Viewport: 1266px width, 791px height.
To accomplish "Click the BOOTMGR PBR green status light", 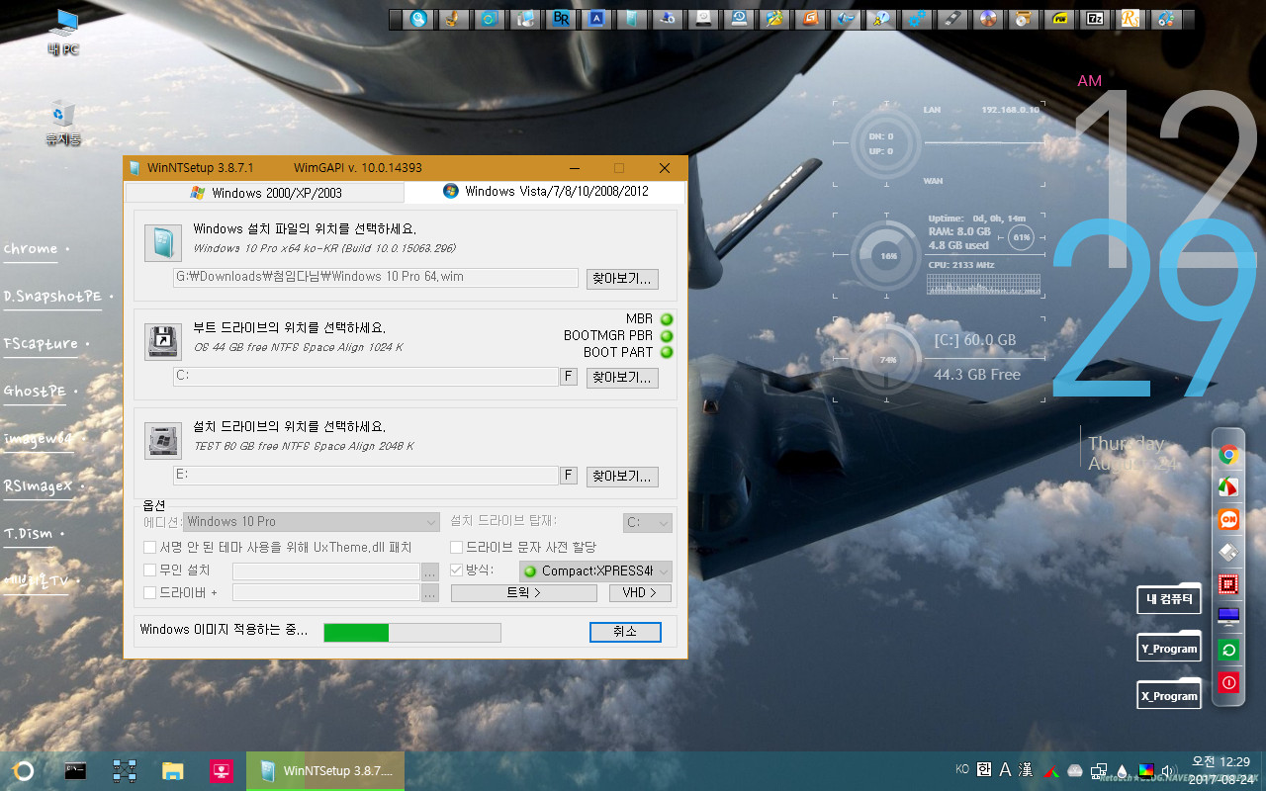I will point(667,336).
